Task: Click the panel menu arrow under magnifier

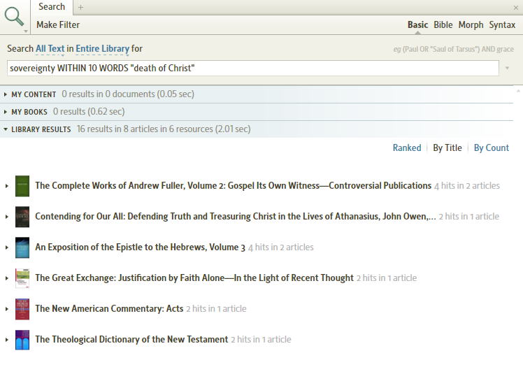Action: click(x=26, y=31)
